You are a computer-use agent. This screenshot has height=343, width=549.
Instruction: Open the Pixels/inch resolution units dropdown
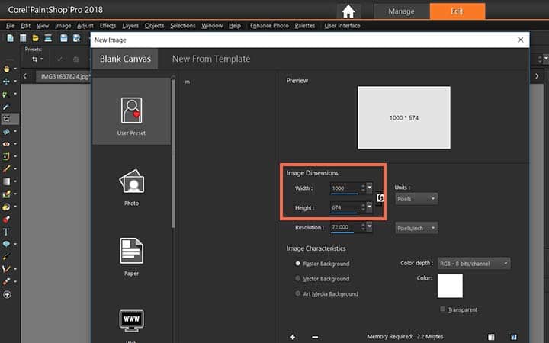click(x=416, y=228)
